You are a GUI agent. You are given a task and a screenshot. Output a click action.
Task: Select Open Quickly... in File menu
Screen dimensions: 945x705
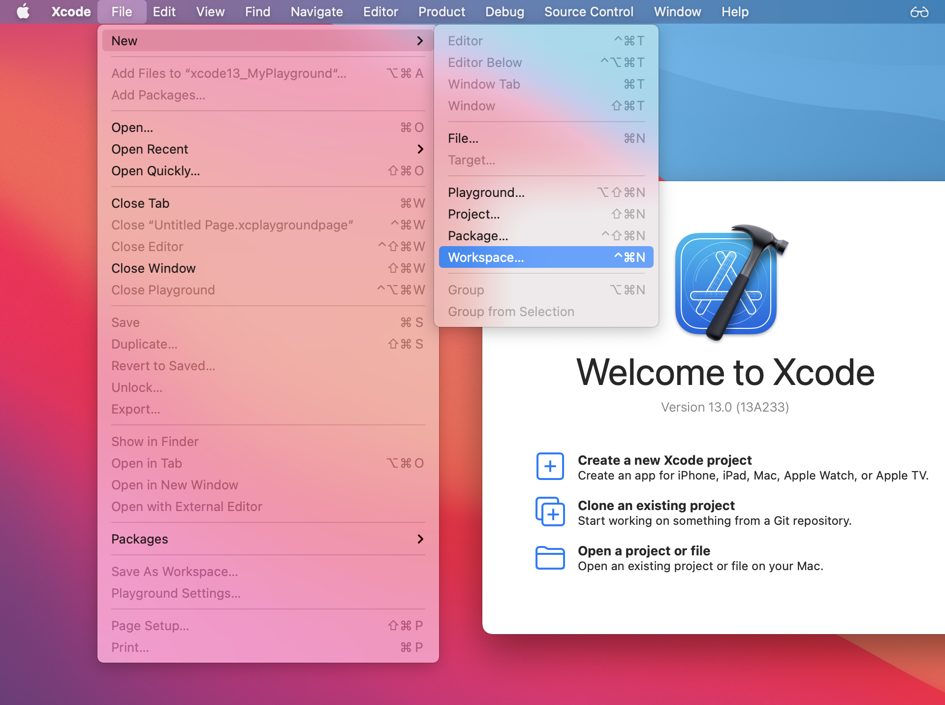[x=268, y=171]
